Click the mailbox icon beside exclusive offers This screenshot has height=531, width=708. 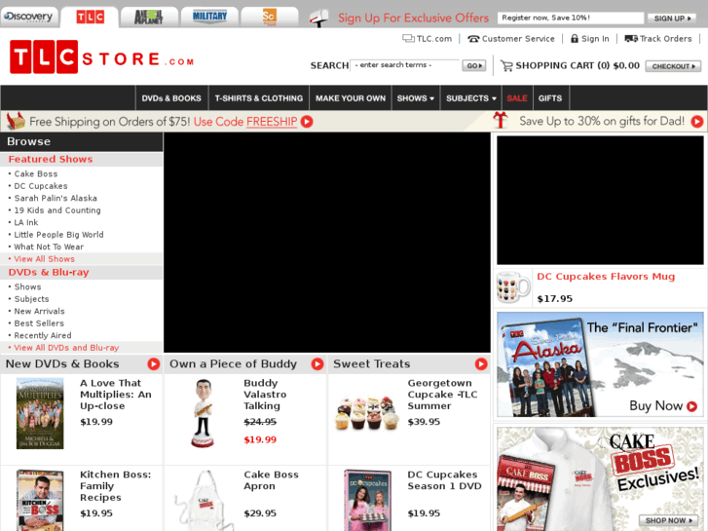pyautogui.click(x=319, y=19)
